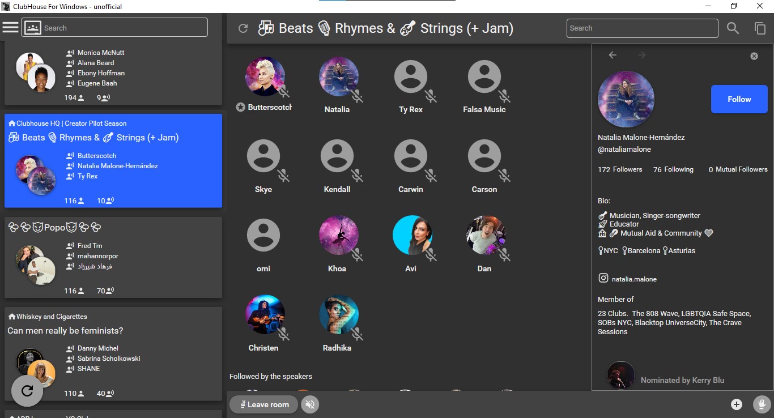
Task: Click Sabrina Scholkowski in room list
Action: point(109,359)
